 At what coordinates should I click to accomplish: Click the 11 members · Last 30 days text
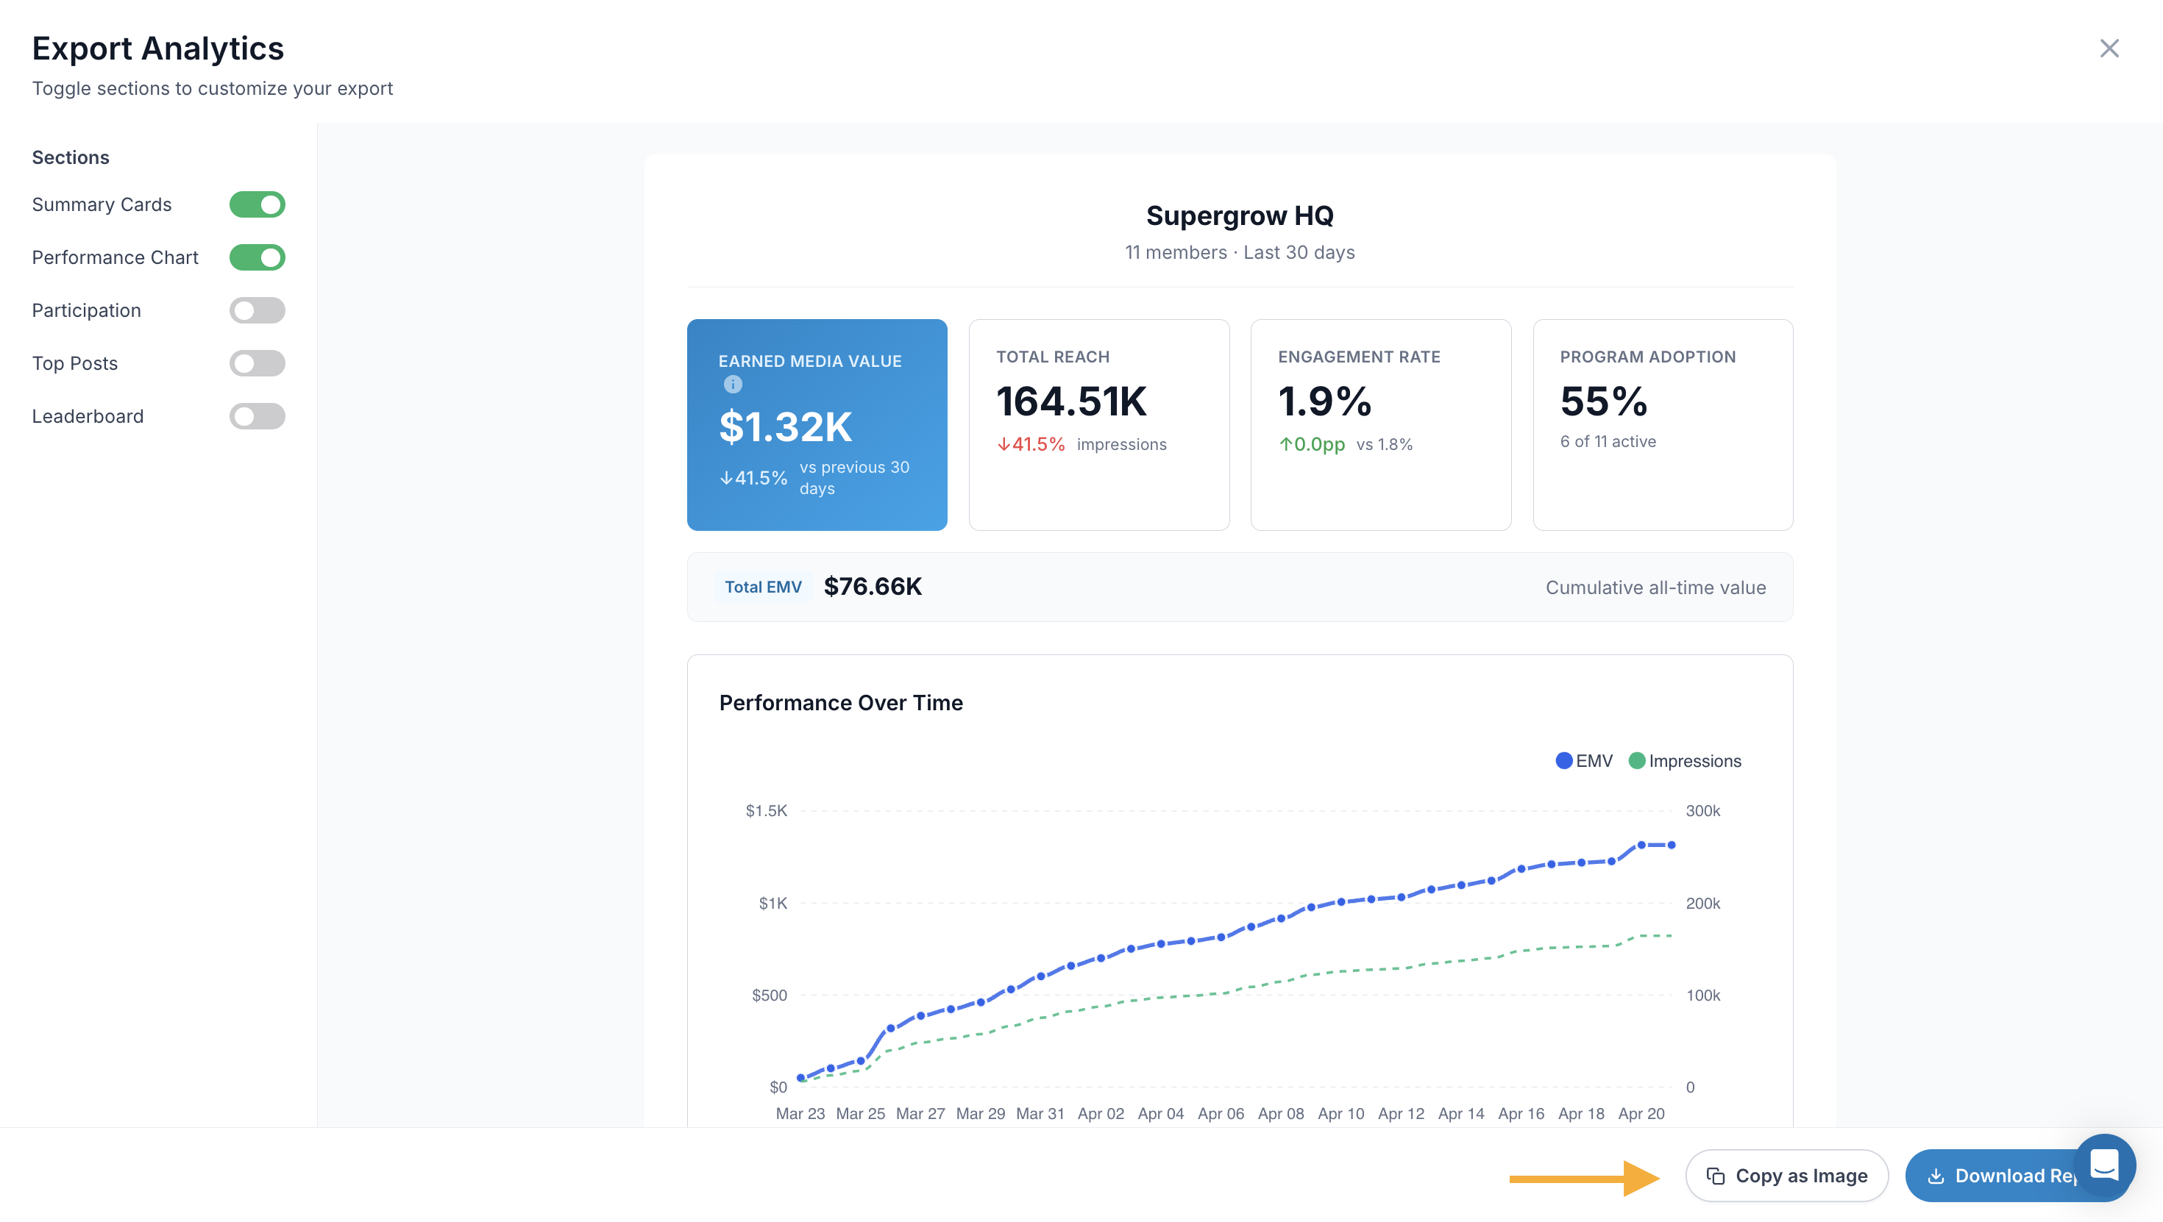coord(1240,253)
